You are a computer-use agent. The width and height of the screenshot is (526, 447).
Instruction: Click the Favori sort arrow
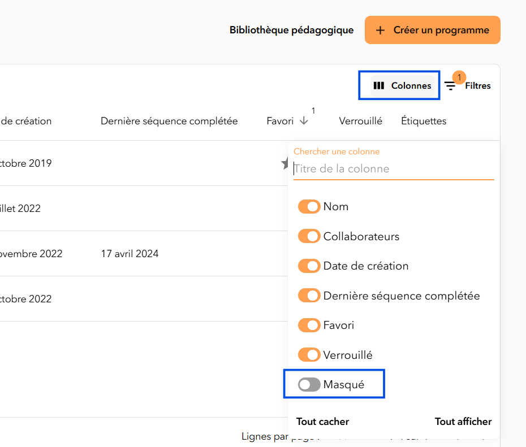click(x=304, y=120)
